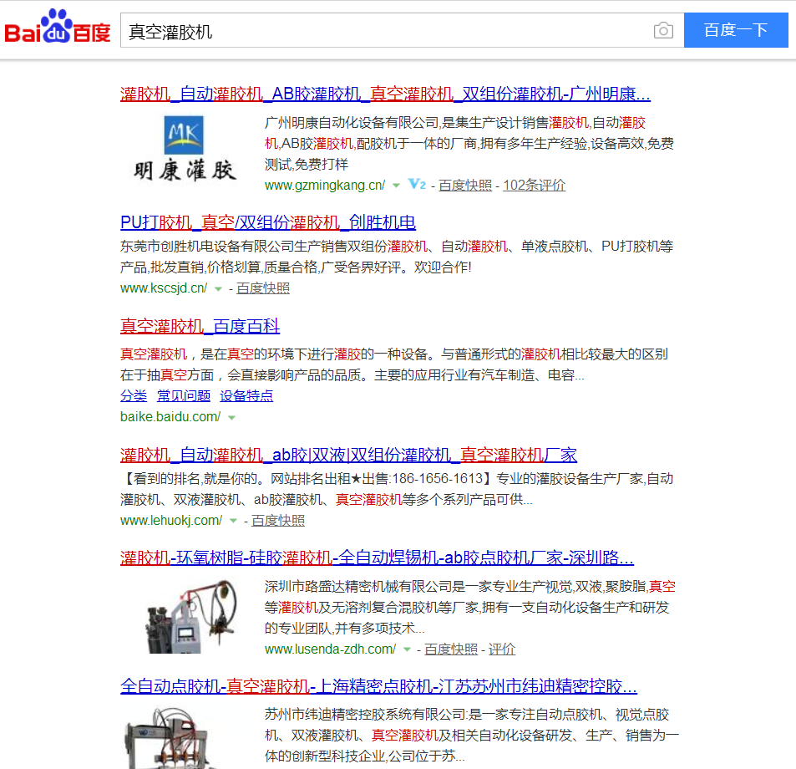The width and height of the screenshot is (796, 769).
Task: Click the snippet text starting 深圳市路盛达精密机械有限公司
Action: (470, 608)
